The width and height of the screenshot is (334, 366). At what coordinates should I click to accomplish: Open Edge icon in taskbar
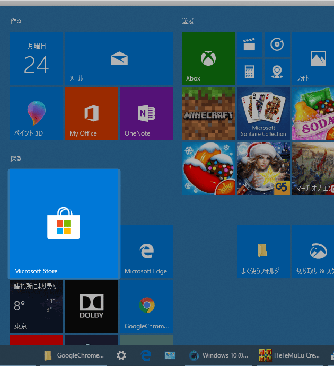tap(146, 355)
